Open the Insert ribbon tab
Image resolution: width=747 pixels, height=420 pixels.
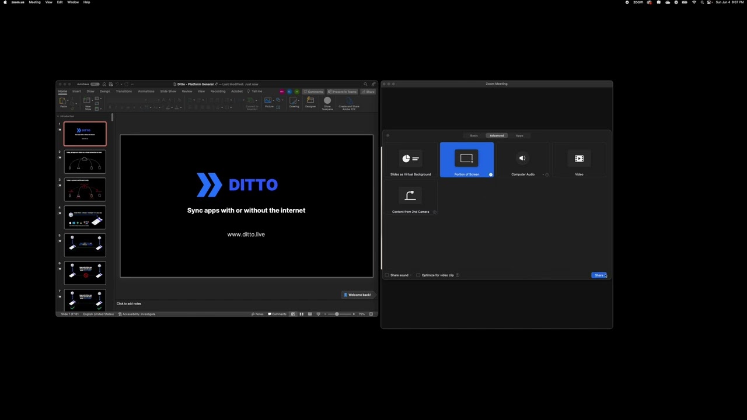[76, 92]
